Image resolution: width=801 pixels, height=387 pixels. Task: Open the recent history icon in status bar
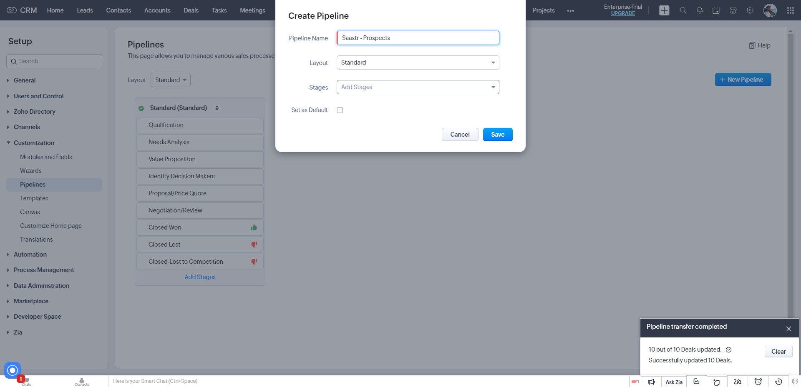coord(778,381)
